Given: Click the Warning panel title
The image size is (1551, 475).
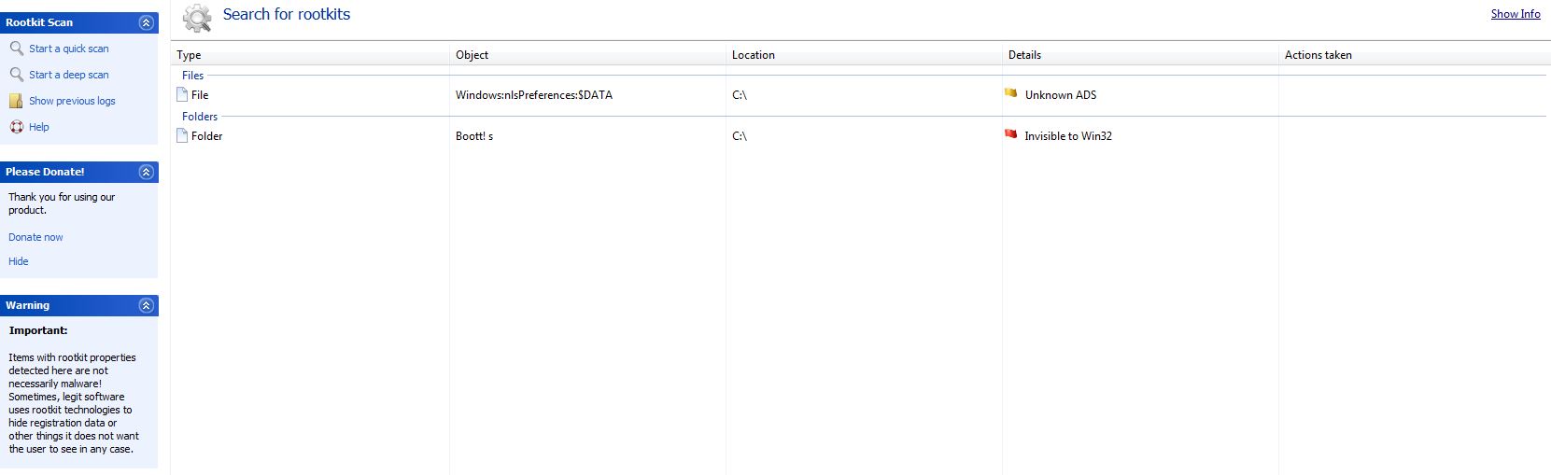Looking at the screenshot, I should [x=27, y=305].
